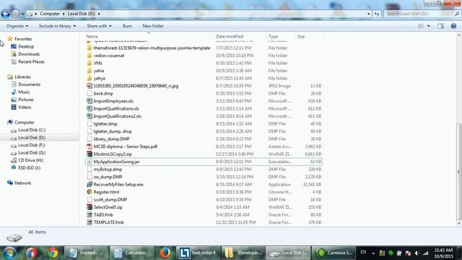The image size is (462, 260).
Task: Select the MCSD diploma PDF file icon
Action: (x=90, y=146)
